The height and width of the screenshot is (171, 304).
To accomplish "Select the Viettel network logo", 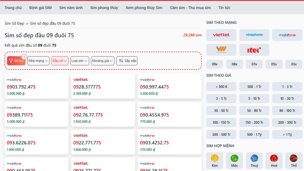I will point(221,35).
